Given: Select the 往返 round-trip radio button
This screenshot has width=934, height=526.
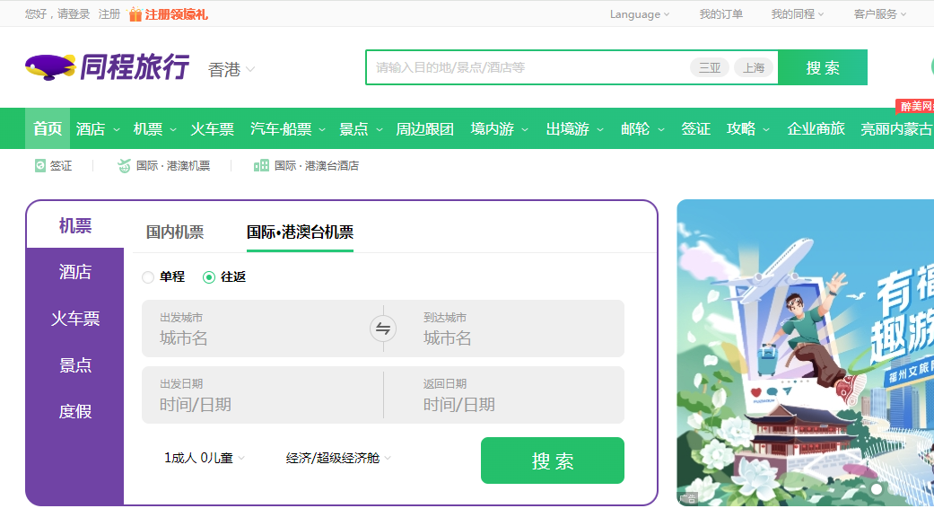Looking at the screenshot, I should coord(207,277).
